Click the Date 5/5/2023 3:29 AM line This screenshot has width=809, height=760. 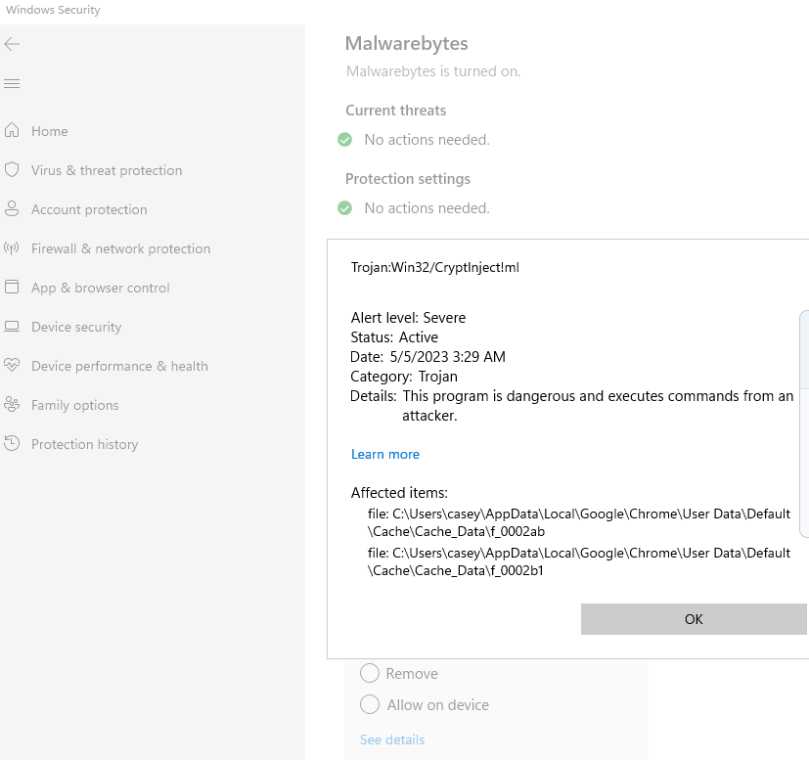[x=427, y=357]
